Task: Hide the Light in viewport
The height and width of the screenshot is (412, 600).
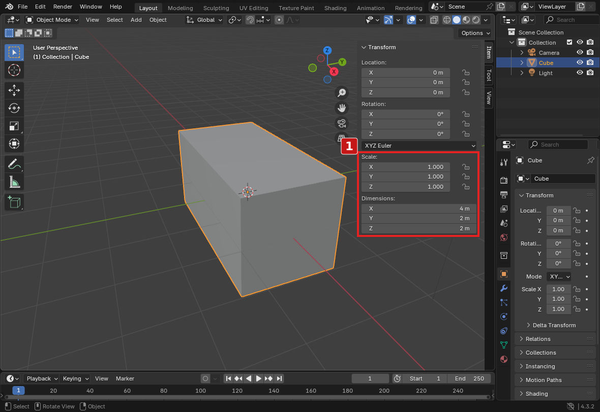Action: tap(580, 73)
